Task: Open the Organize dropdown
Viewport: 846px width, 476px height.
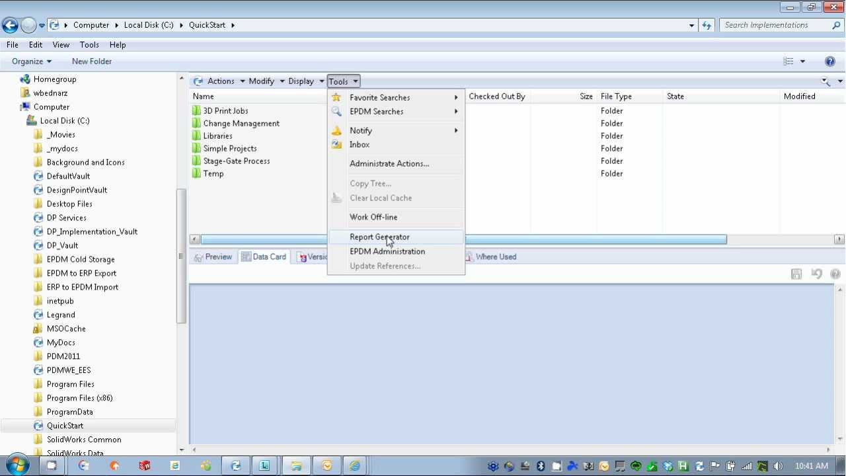Action: 31,61
